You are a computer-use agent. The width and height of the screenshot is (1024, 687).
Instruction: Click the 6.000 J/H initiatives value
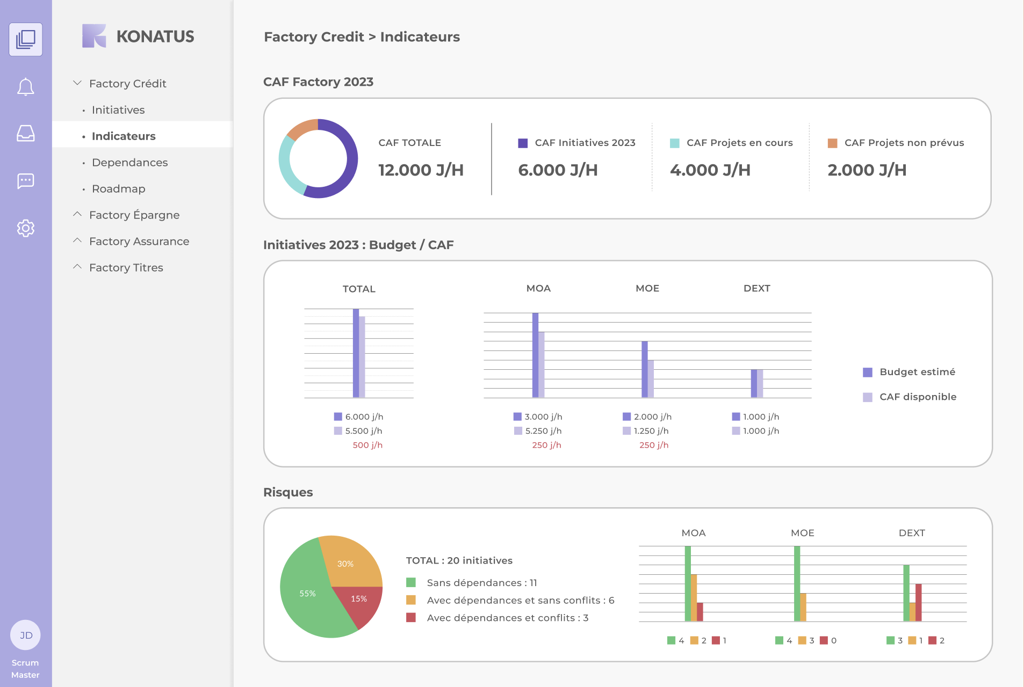pyautogui.click(x=558, y=170)
